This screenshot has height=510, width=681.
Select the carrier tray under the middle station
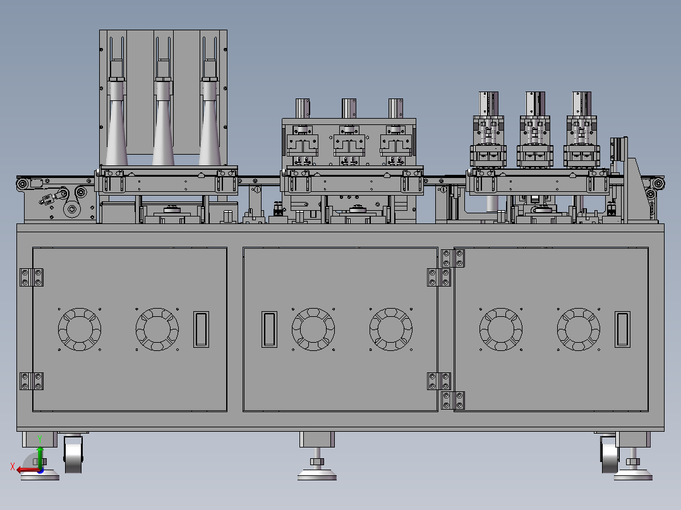pos(353,181)
